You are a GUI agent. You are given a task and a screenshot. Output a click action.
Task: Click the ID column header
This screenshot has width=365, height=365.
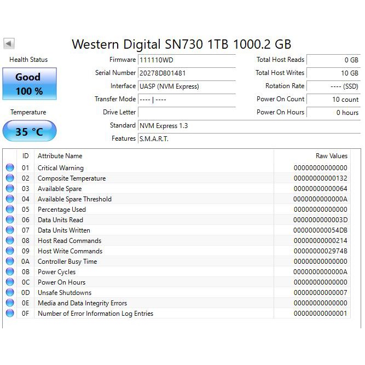25,156
